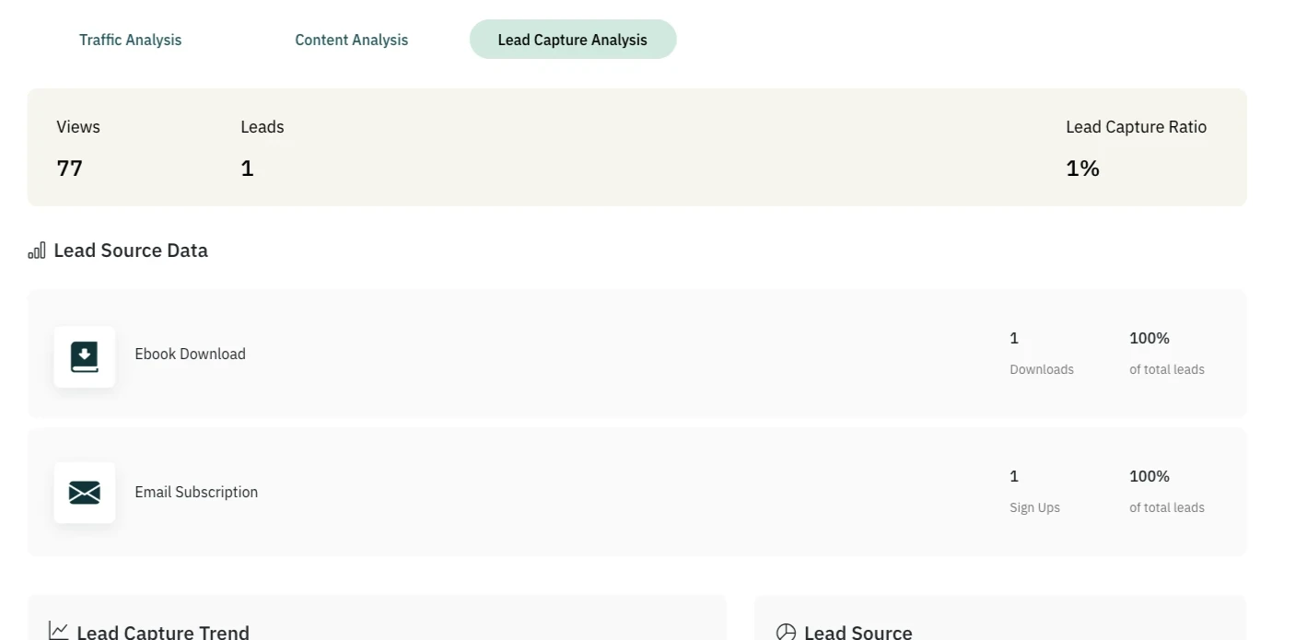Screen dimensions: 1296x640
Task: Switch to the Traffic Analysis tab
Action: coord(130,39)
